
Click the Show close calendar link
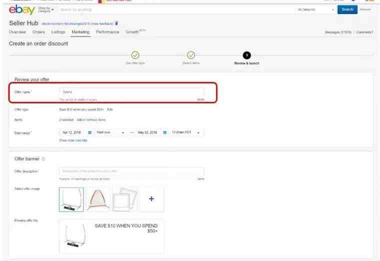[73, 140]
